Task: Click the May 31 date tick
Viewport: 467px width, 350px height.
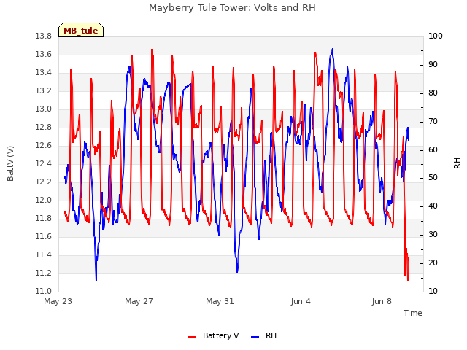Action: [220, 301]
